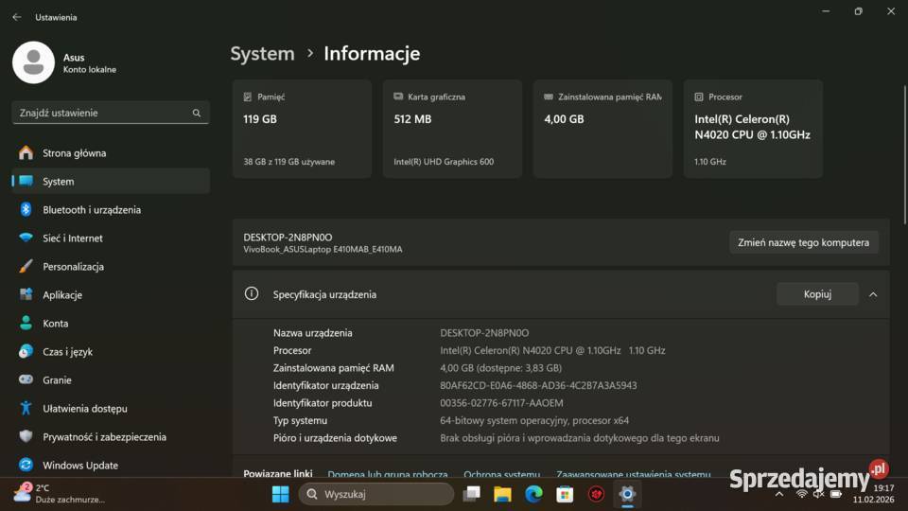
Task: Collapse the Specyfikacja urządzenia section
Action: 873,294
